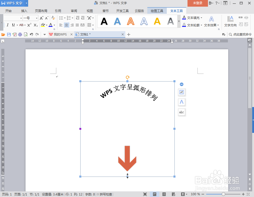
Task: Click the abc text effect icon beside box
Action: (182, 112)
